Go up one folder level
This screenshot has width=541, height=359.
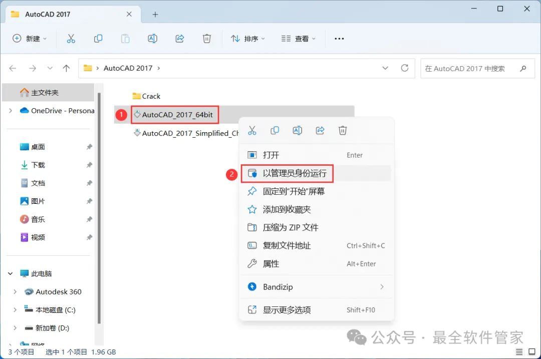(66, 68)
